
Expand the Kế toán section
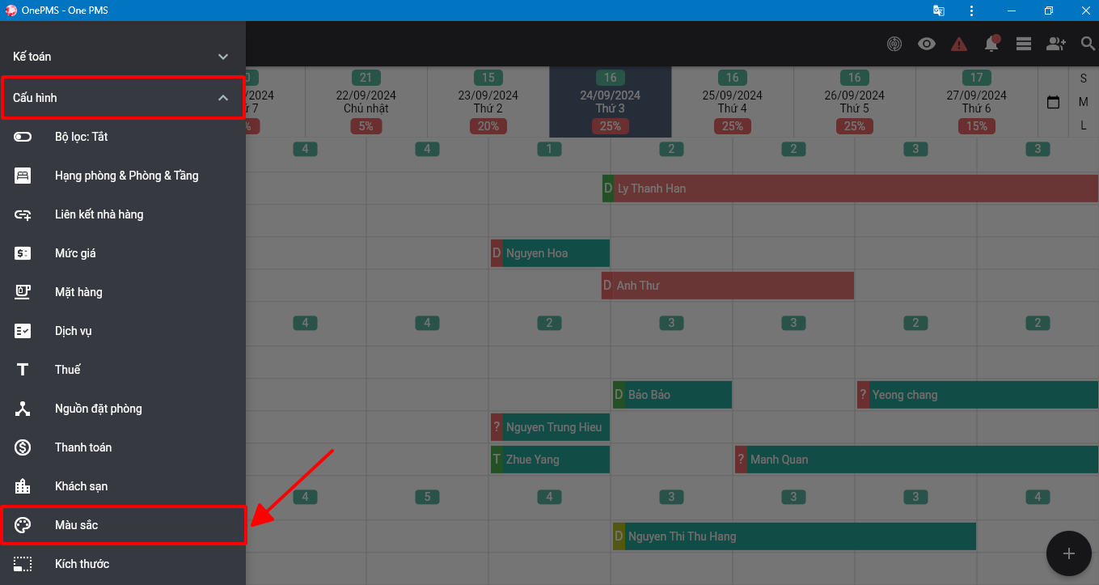click(123, 57)
